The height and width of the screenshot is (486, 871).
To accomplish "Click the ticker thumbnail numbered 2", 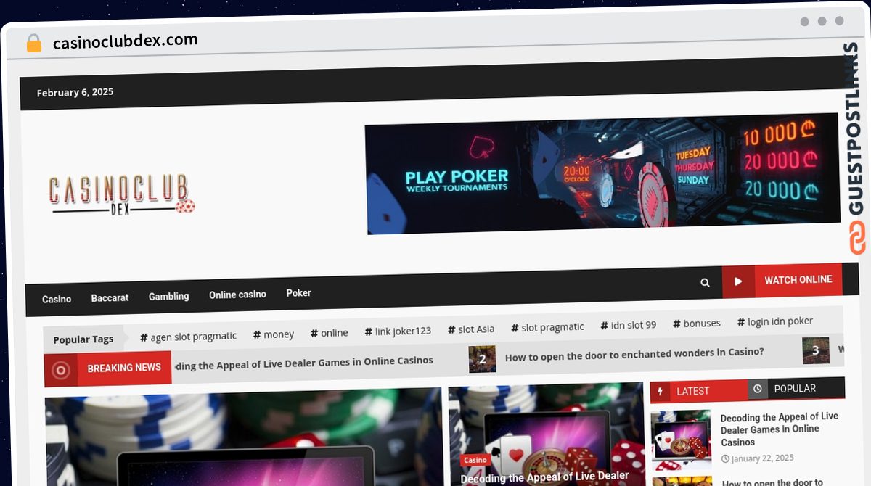I will [x=482, y=359].
